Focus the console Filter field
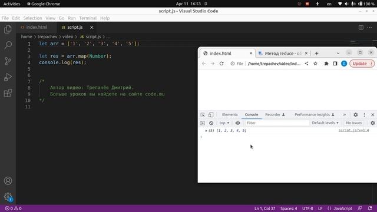The height and width of the screenshot is (212, 377). (x=277, y=123)
